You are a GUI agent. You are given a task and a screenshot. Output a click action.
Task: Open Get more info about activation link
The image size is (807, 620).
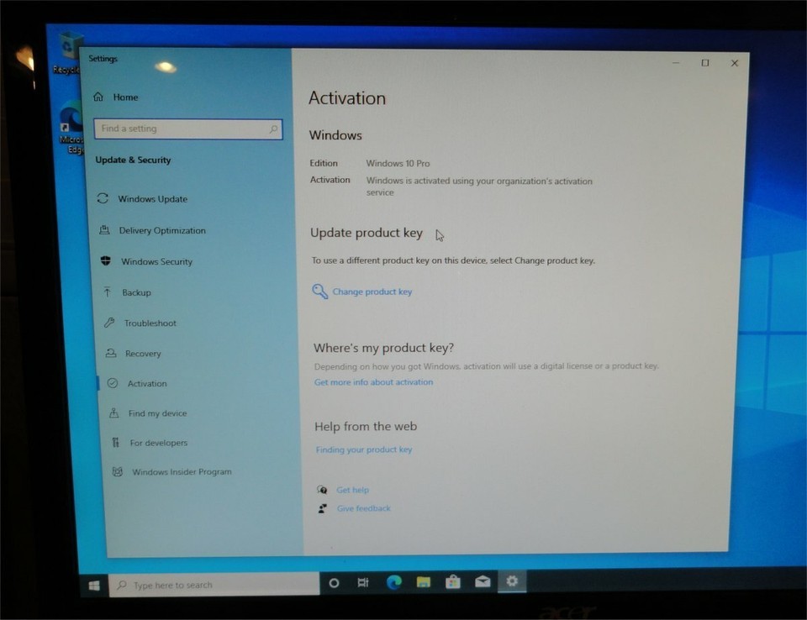click(x=373, y=382)
